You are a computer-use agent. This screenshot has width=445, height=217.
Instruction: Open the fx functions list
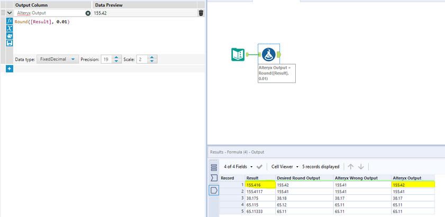tap(10, 21)
